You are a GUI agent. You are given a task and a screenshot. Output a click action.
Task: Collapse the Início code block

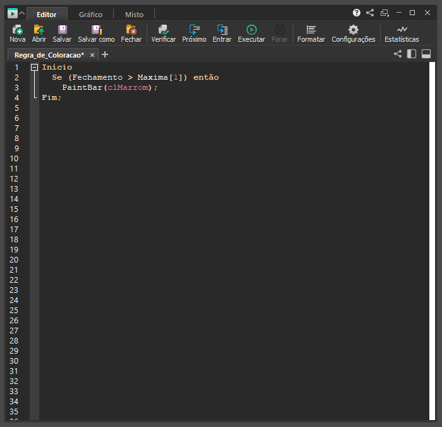click(x=35, y=67)
